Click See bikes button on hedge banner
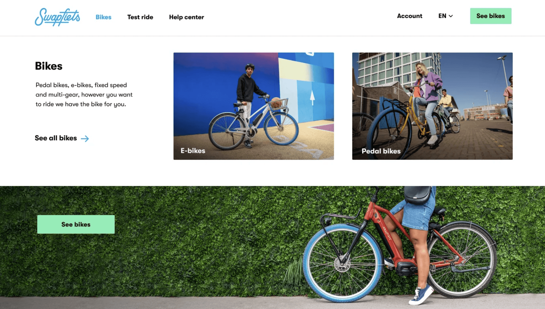This screenshot has height=309, width=545. pyautogui.click(x=76, y=224)
